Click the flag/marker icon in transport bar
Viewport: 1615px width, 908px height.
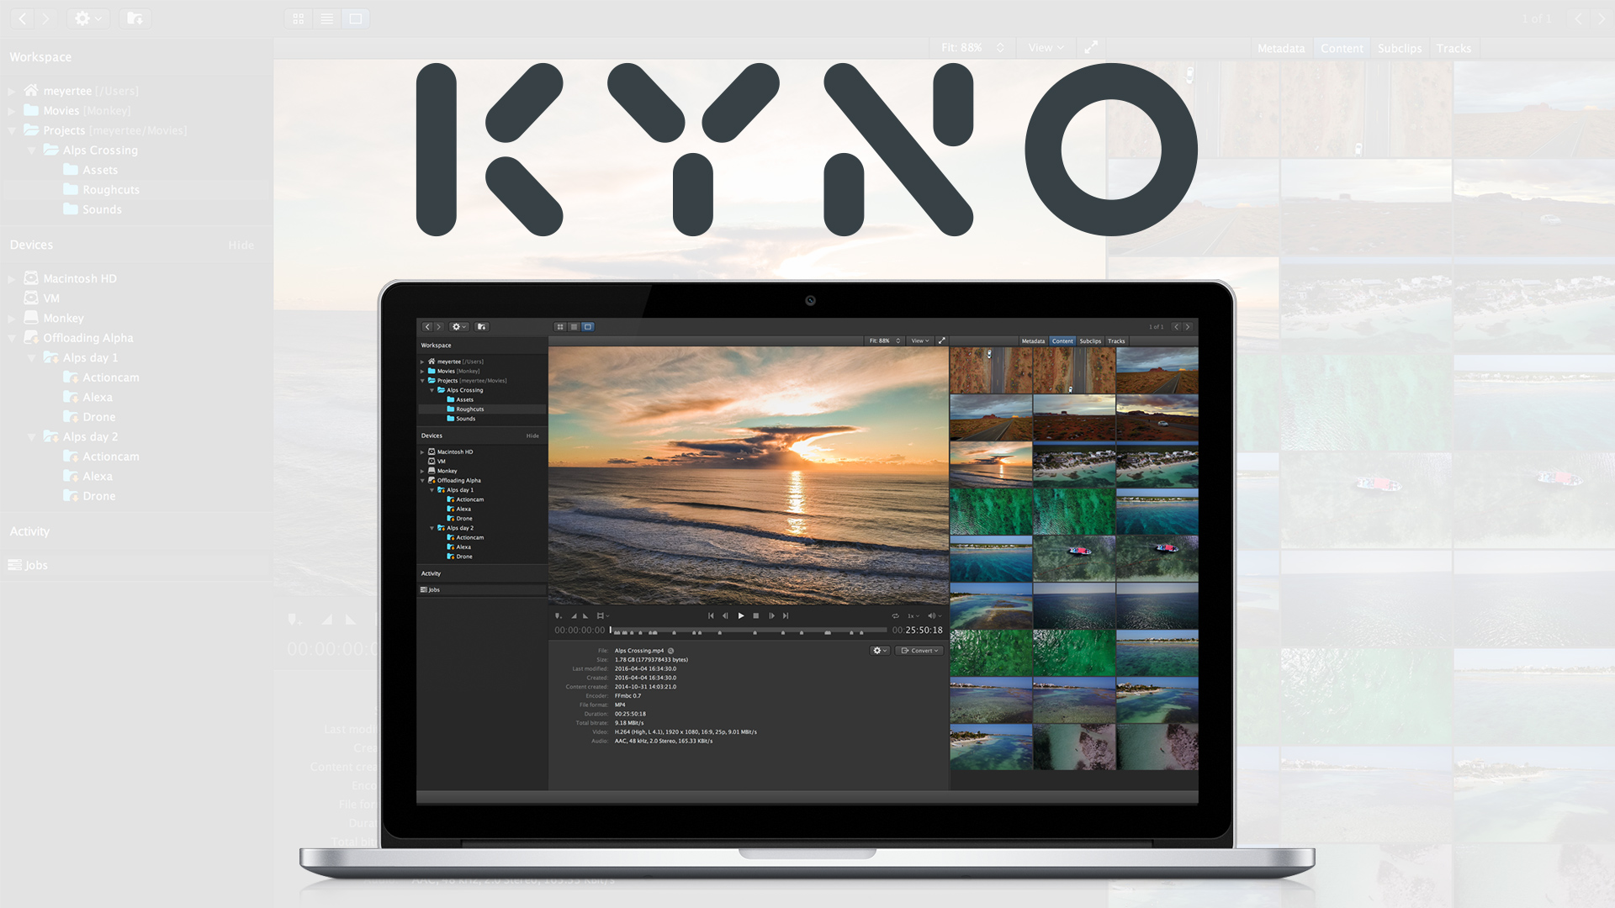558,615
